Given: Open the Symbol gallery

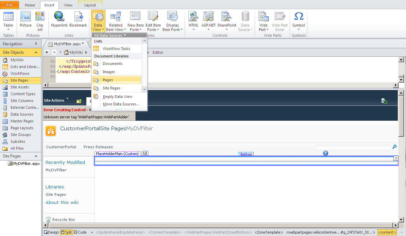Looking at the screenshot, I should 299,21.
